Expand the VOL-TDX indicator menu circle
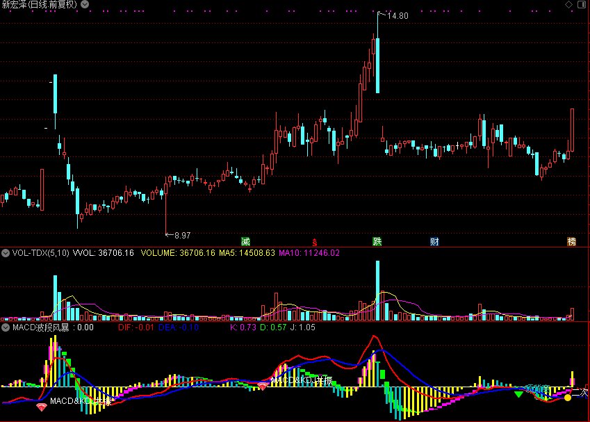 point(6,253)
